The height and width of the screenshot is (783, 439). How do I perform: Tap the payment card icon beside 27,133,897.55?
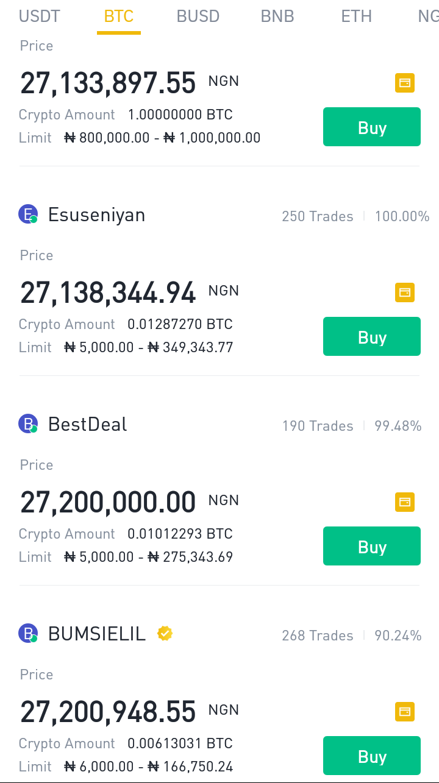point(404,83)
